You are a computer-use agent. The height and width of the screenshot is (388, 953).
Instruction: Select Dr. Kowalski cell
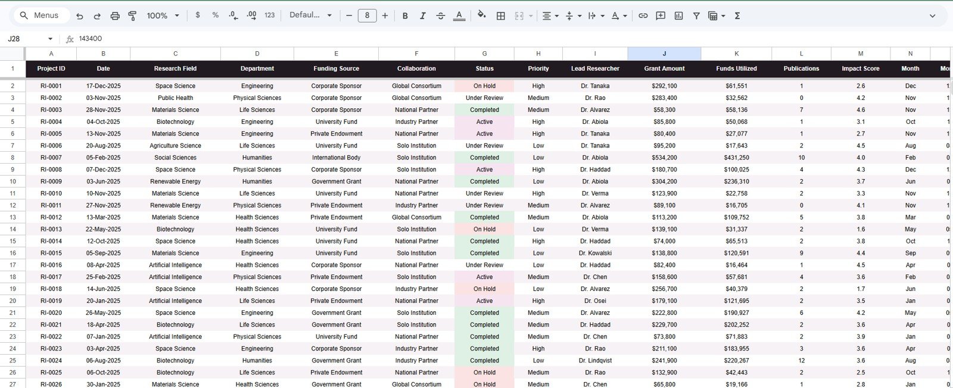click(595, 253)
